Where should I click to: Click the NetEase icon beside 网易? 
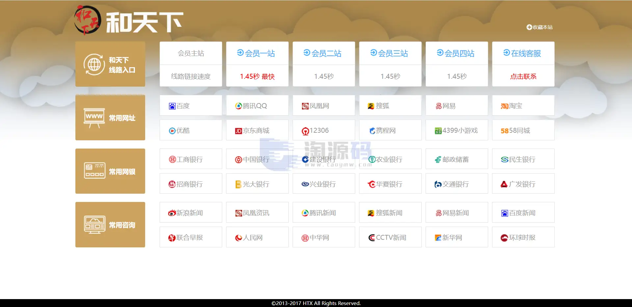[x=438, y=106]
